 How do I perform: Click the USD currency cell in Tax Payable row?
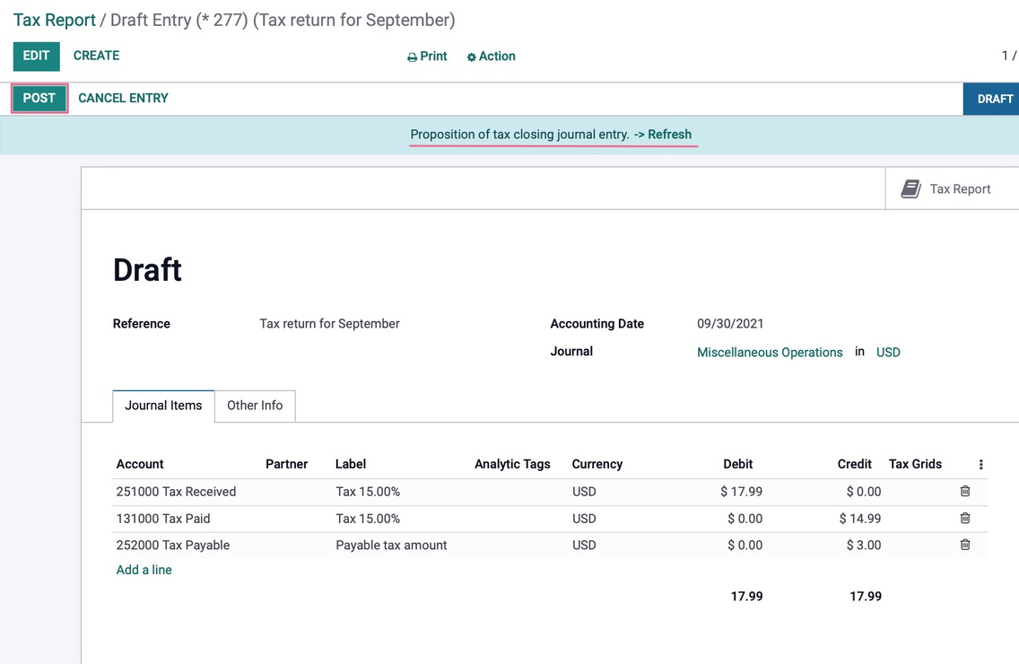584,546
